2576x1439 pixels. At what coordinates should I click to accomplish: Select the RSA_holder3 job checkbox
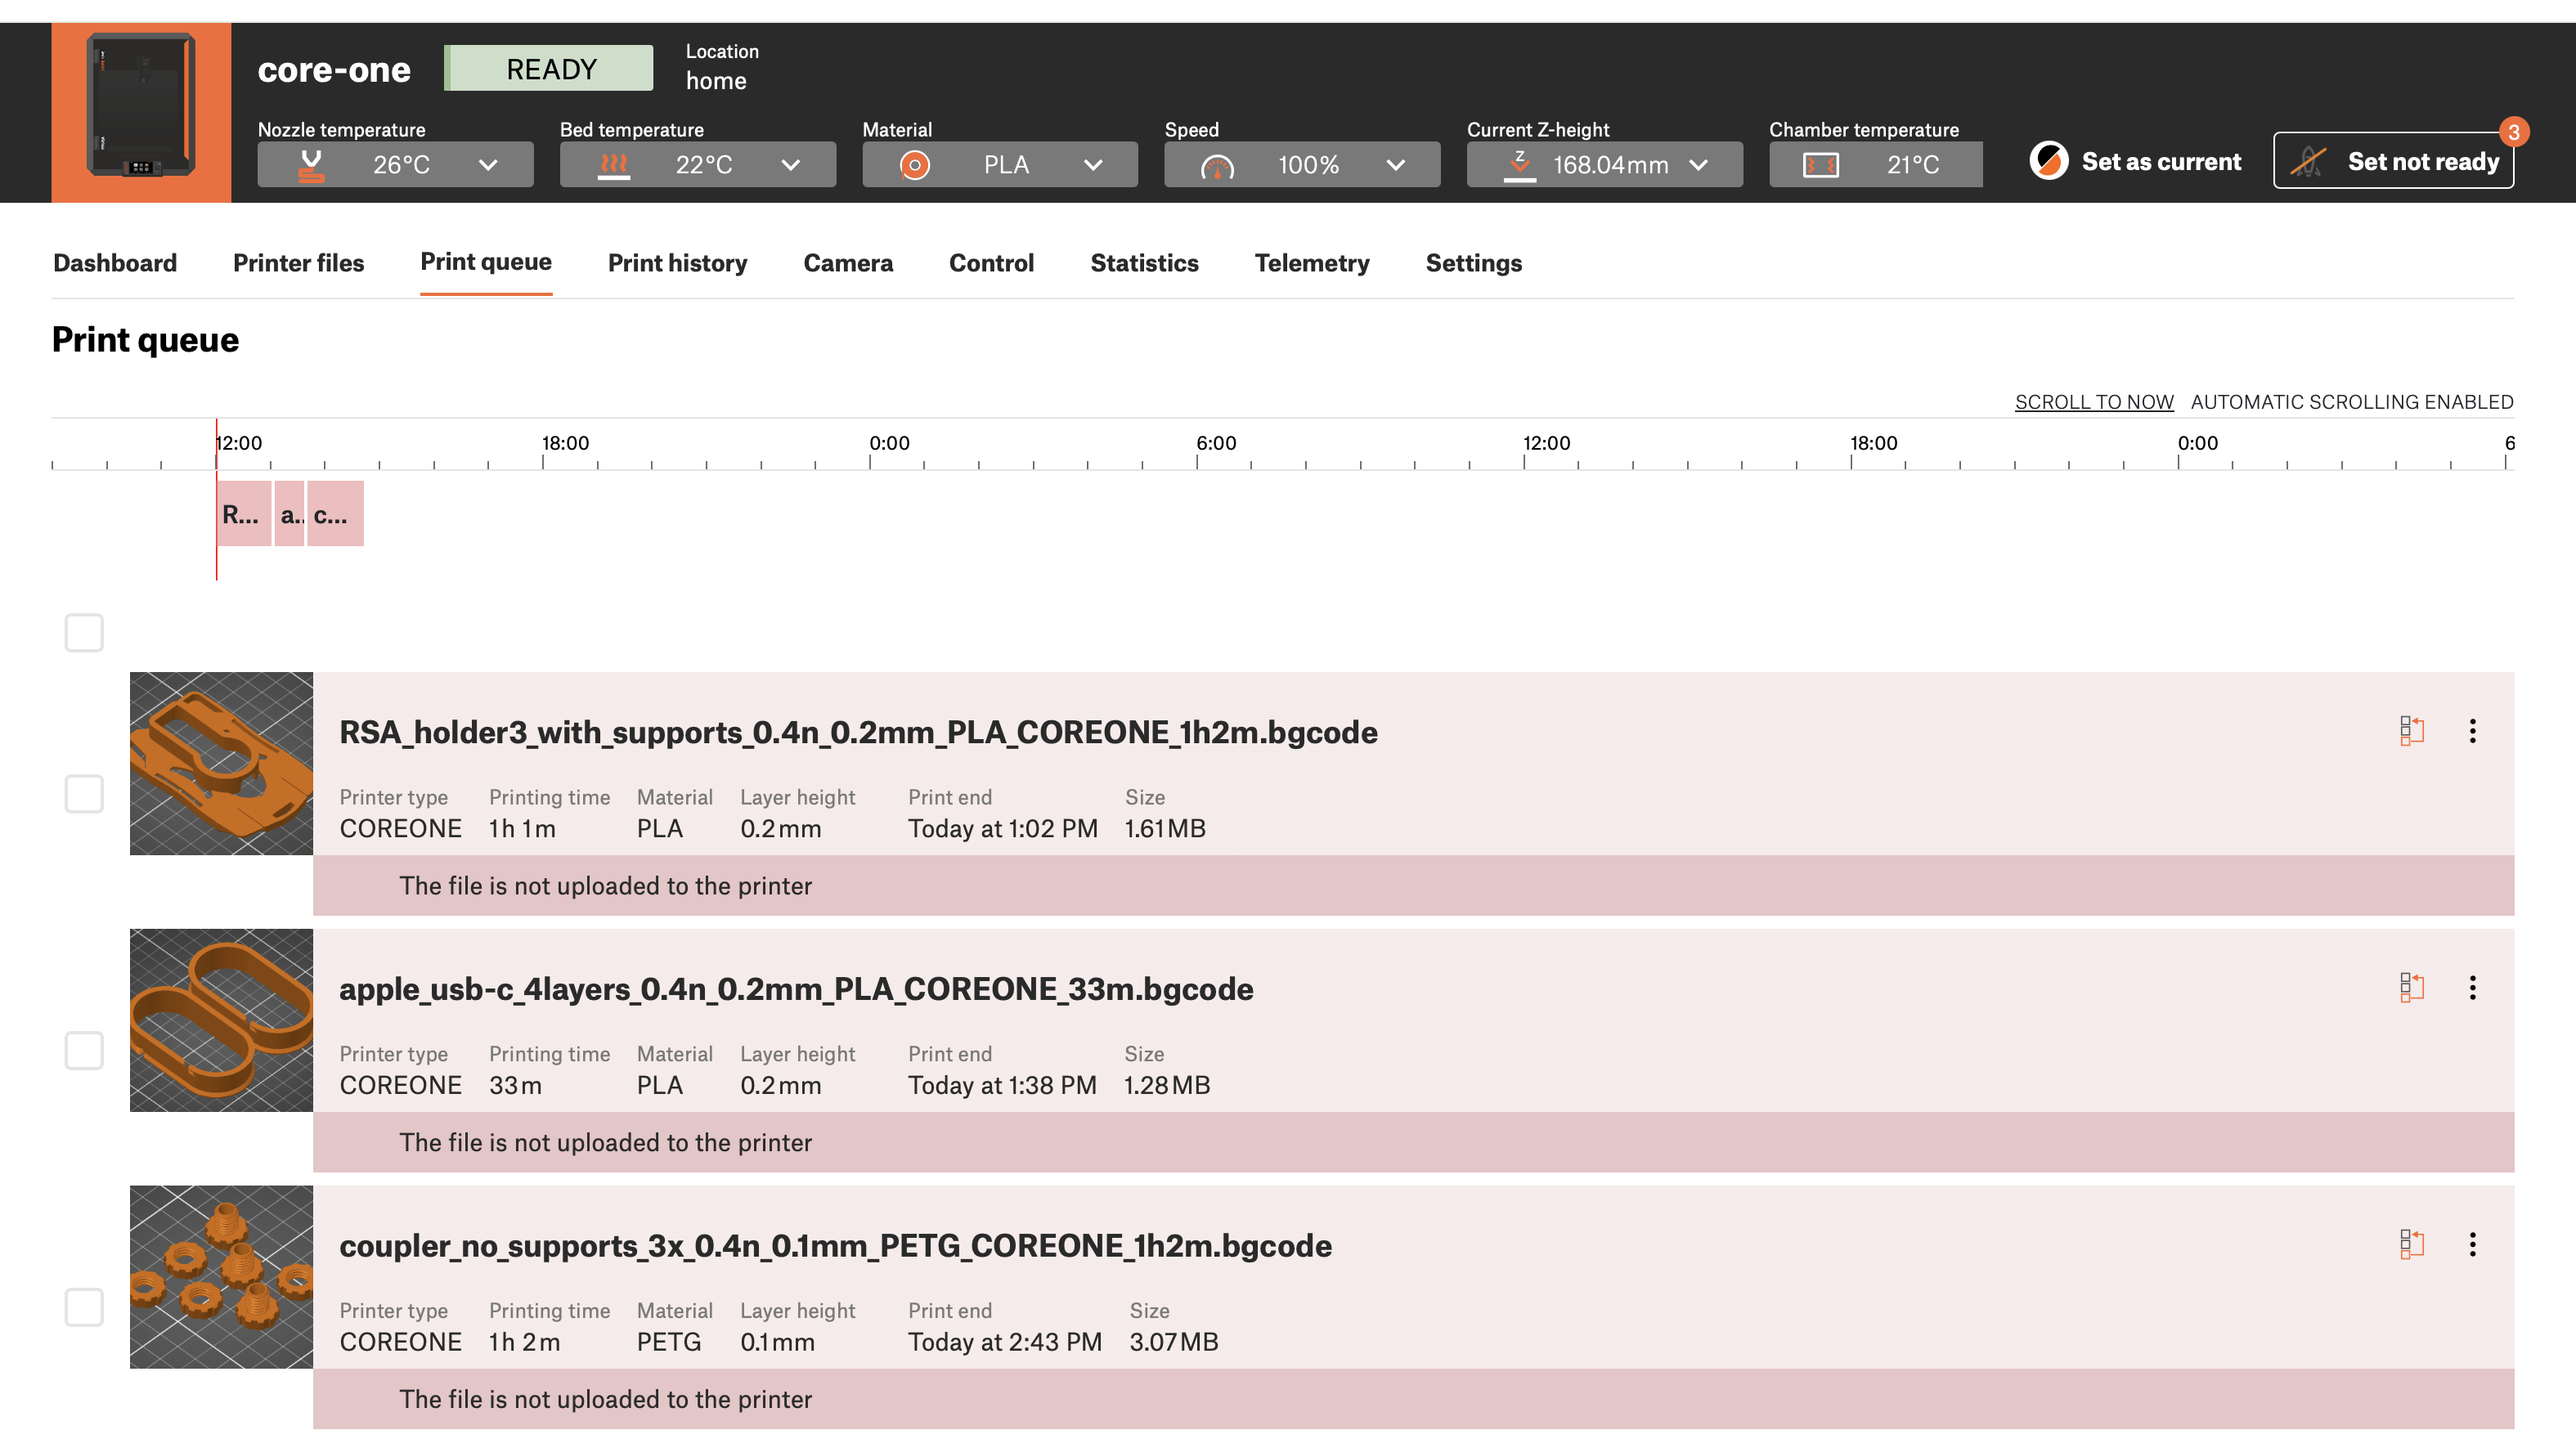84,793
